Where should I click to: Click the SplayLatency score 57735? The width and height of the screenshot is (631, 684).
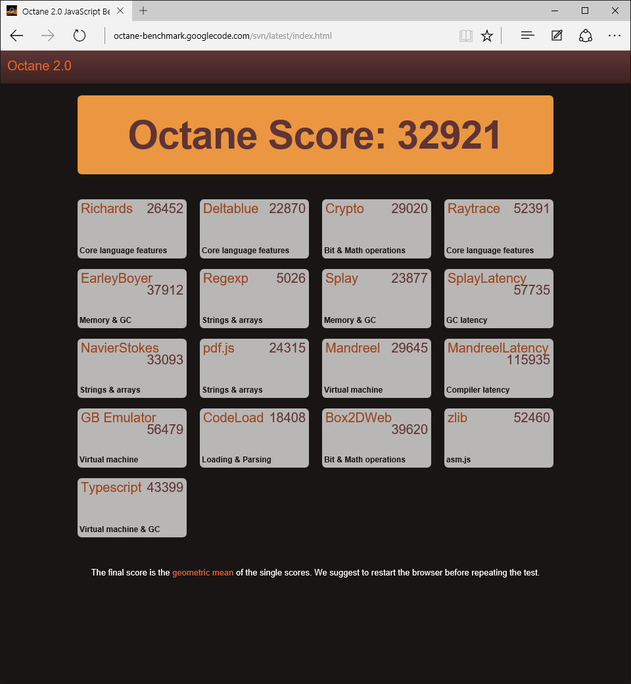coord(532,290)
